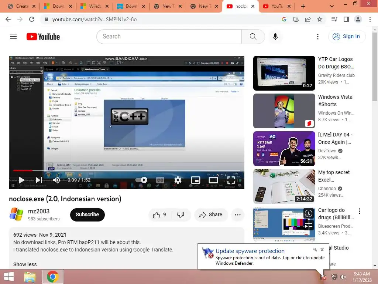Open the mz2003 channel avatar
This screenshot has width=378, height=284.
[16, 214]
